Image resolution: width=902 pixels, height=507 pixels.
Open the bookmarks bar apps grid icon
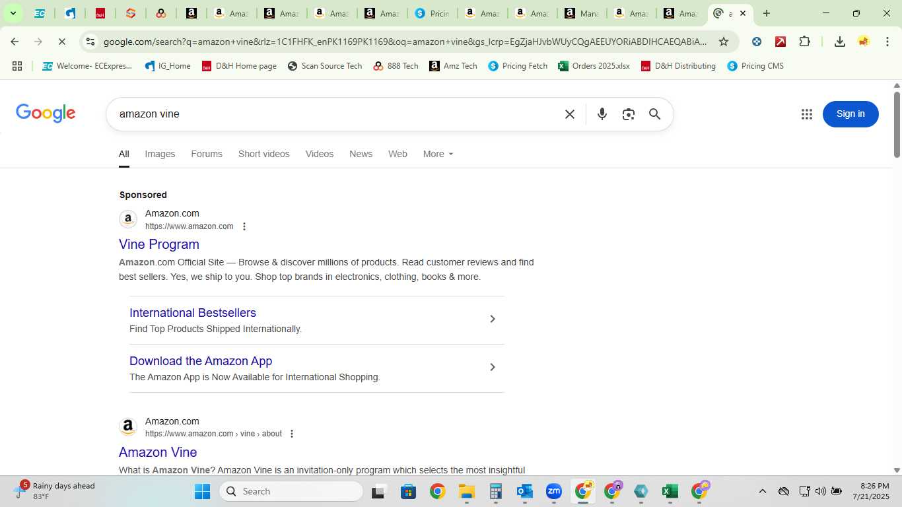17,66
